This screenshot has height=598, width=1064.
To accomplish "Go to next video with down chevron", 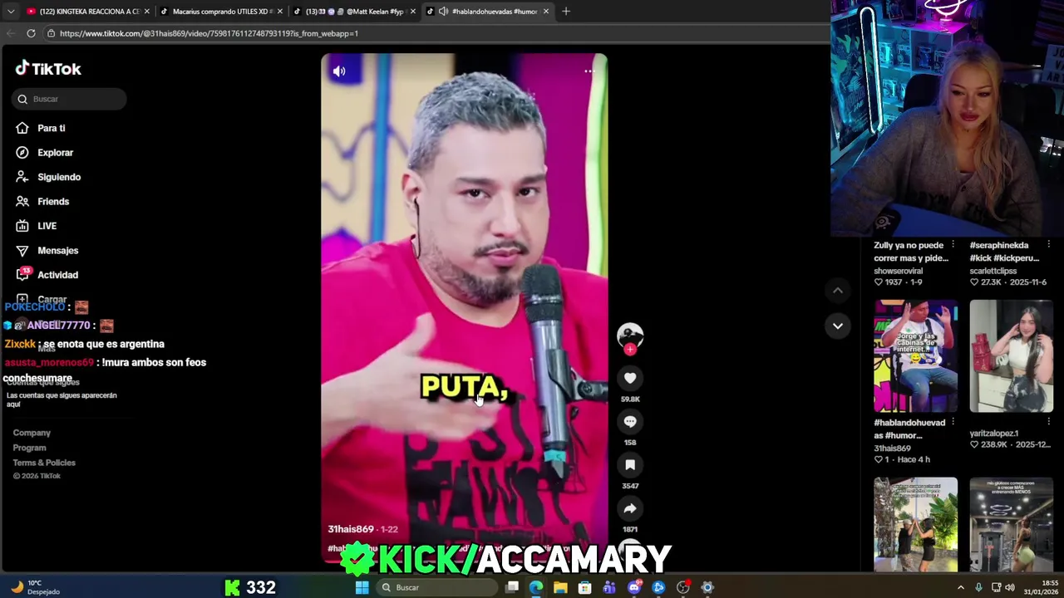I will pyautogui.click(x=838, y=326).
